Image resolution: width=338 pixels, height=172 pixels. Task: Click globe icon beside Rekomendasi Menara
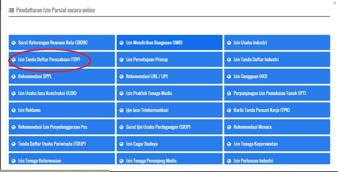(229, 127)
